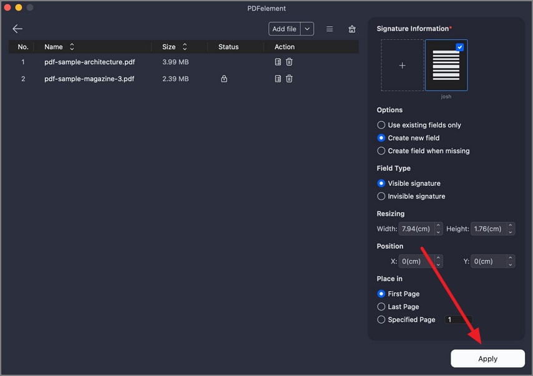Go back using the left arrow
Screen dimensions: 533x376
click(x=17, y=29)
